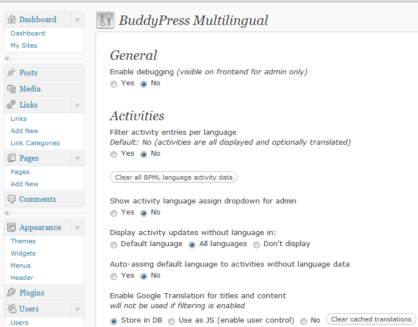Enable debugging by selecting Yes

tap(114, 84)
